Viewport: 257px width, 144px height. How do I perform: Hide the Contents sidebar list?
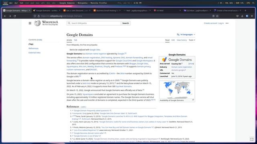[39, 40]
